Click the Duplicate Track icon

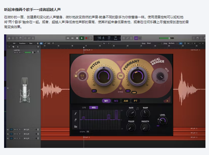pyautogui.click(x=13, y=47)
